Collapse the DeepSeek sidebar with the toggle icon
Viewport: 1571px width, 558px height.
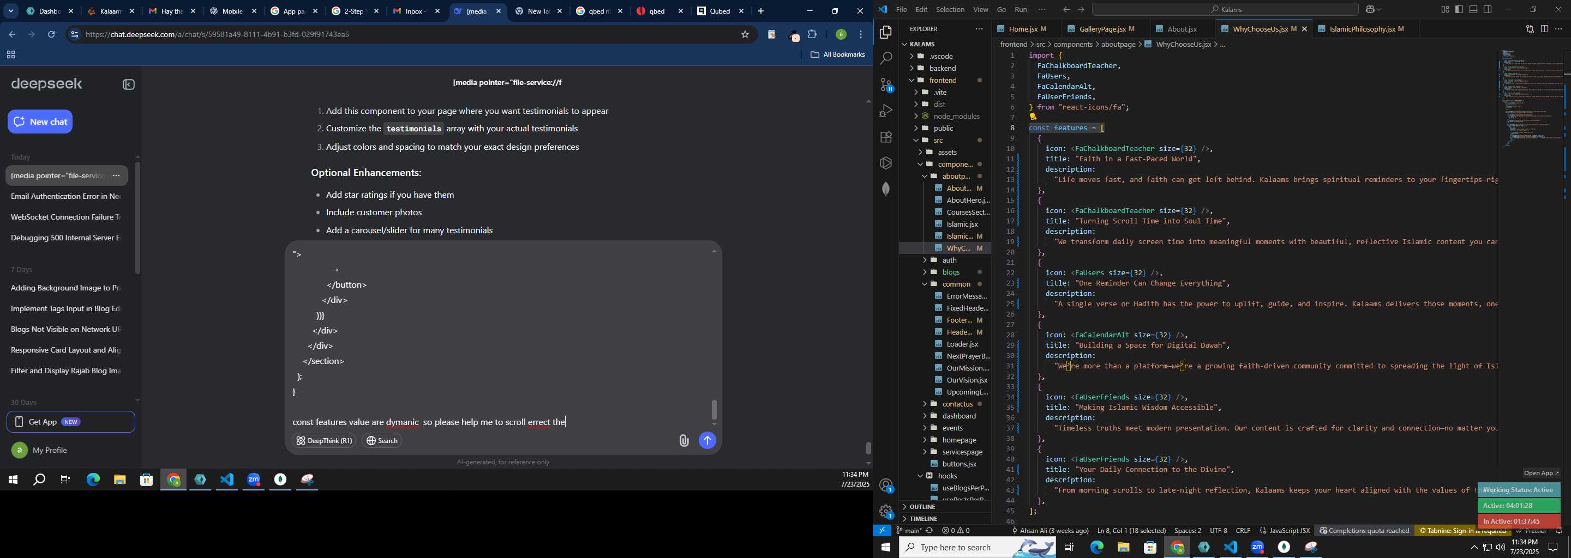tap(129, 84)
